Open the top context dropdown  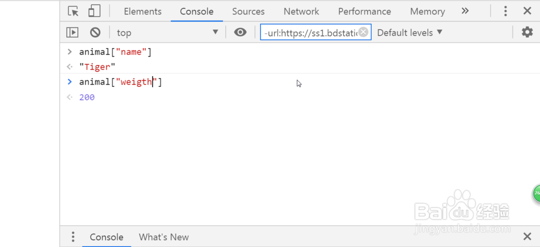coord(167,32)
